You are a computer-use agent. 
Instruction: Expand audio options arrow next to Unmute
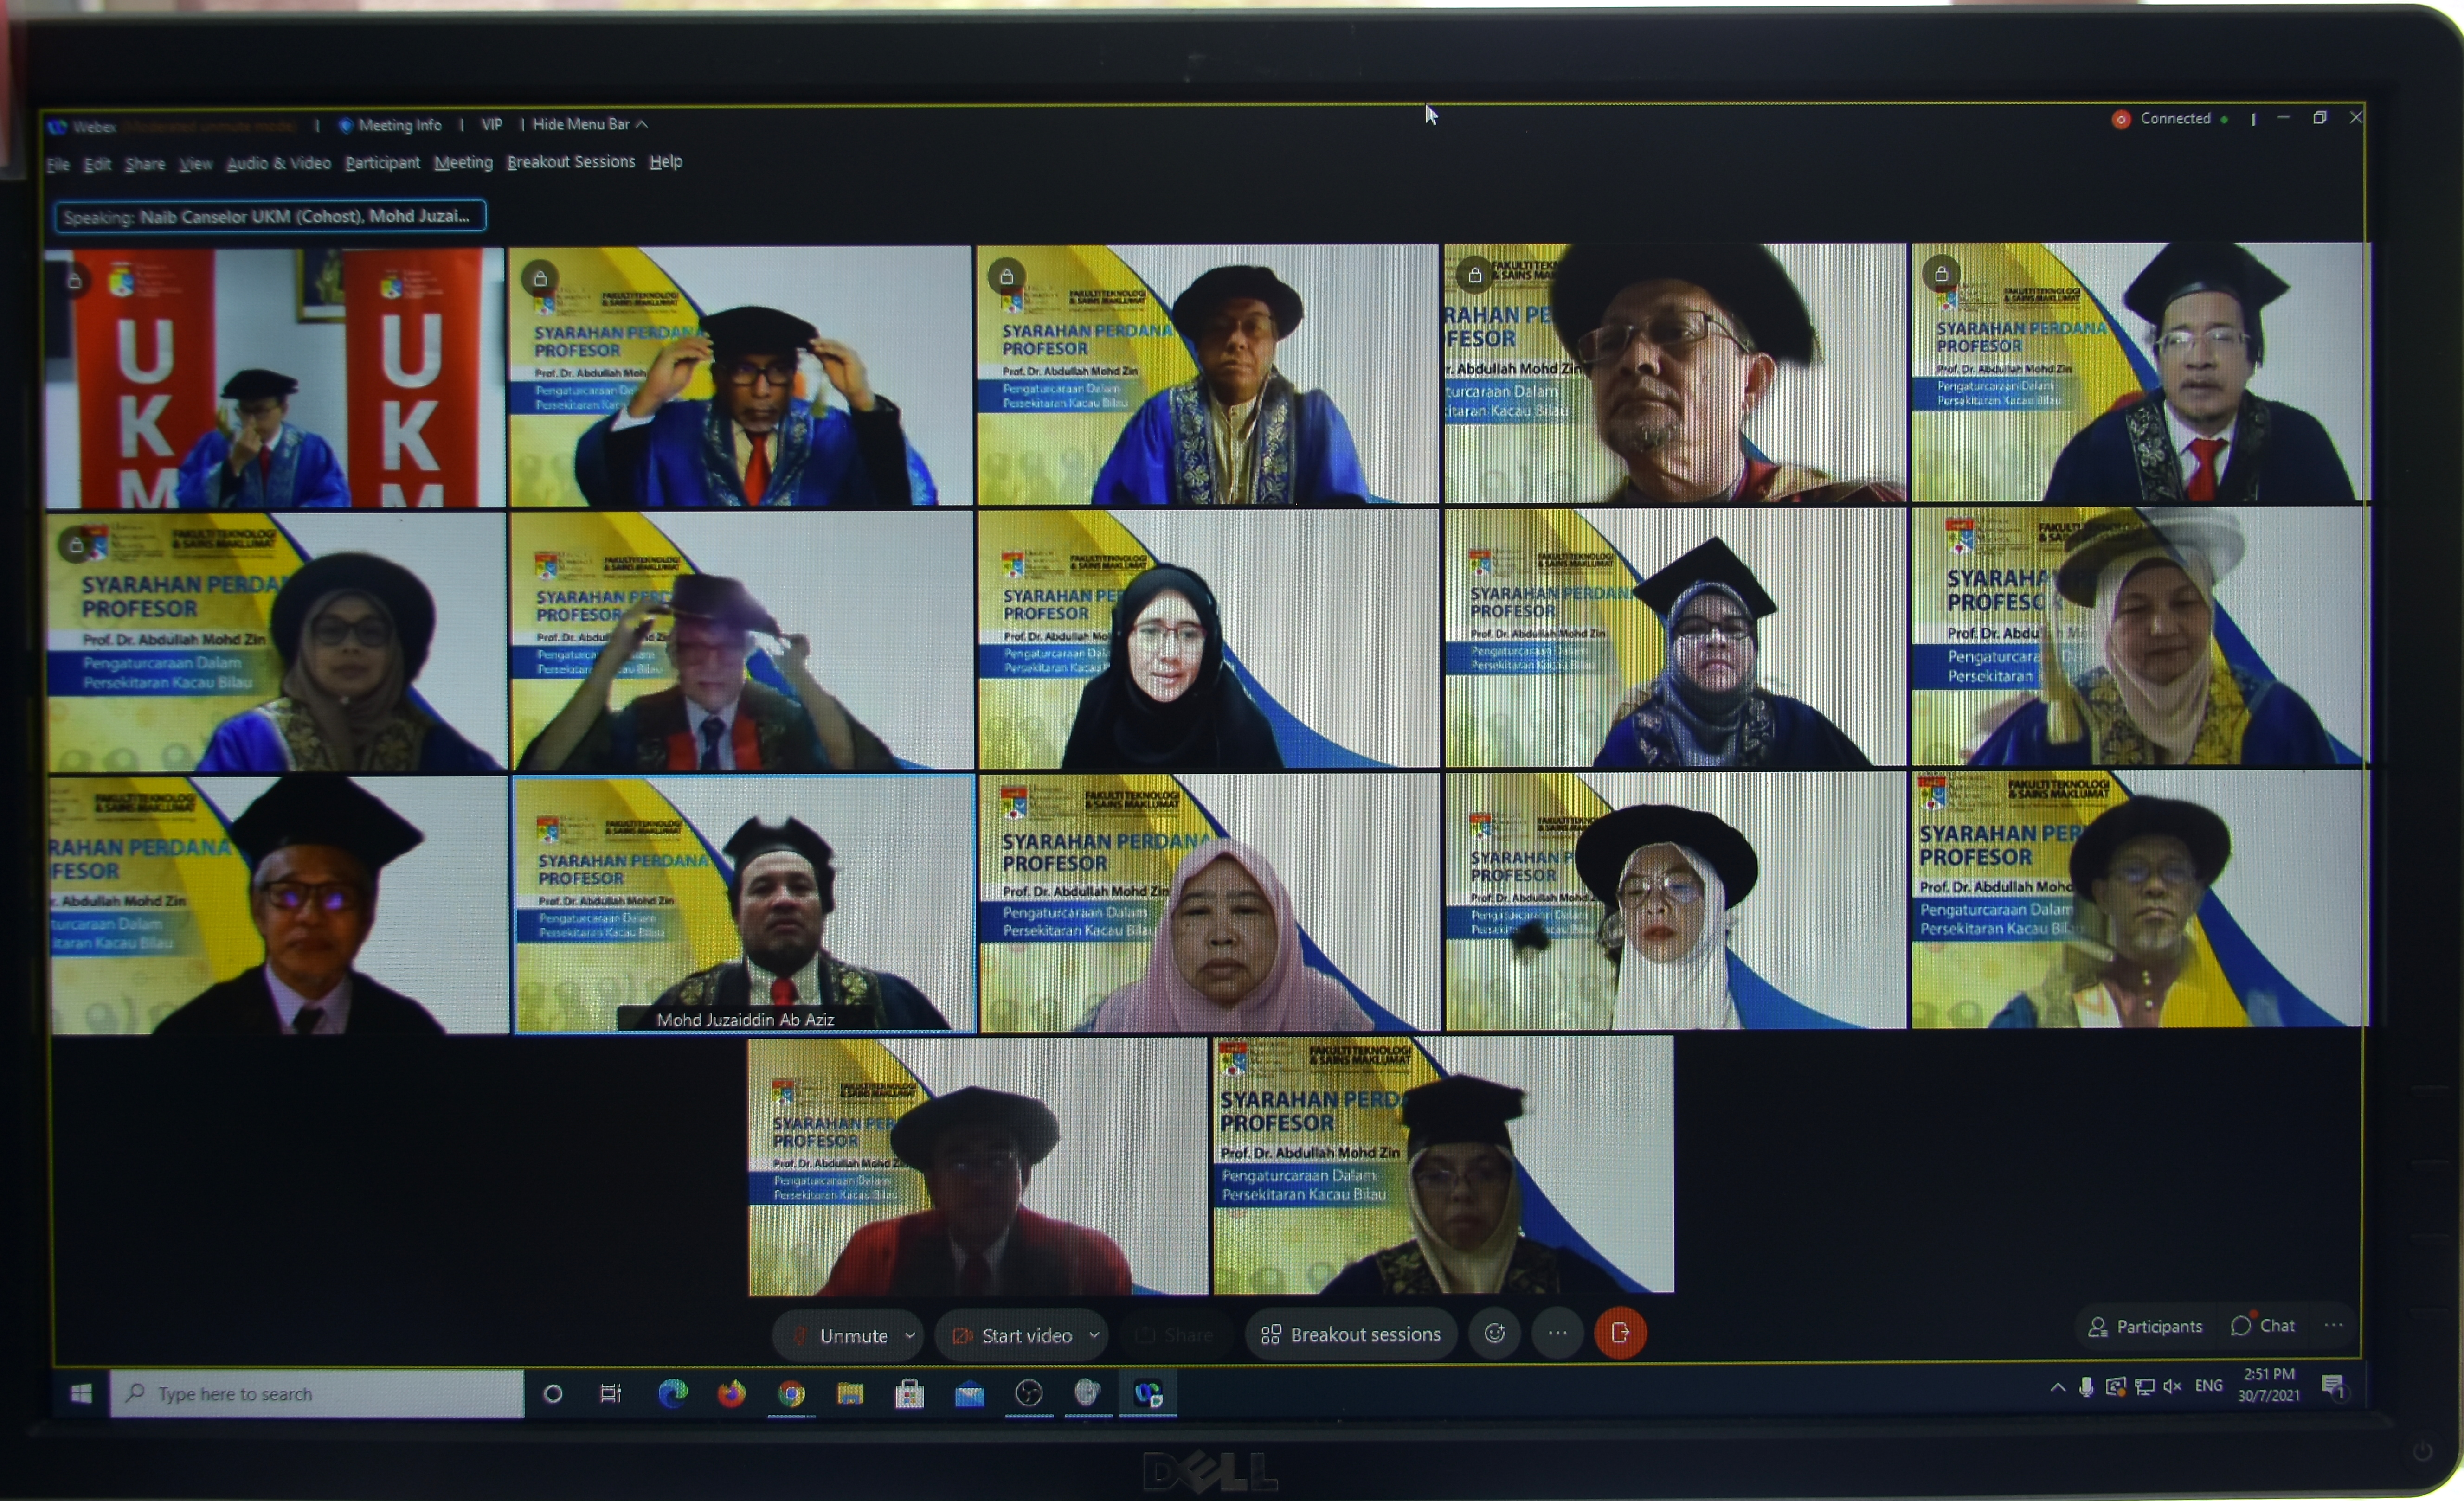point(910,1336)
